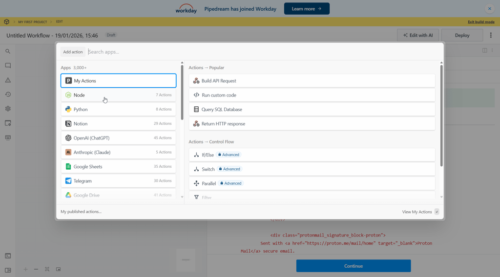Click the keyboard shortcuts icon in sidebar

pyautogui.click(x=8, y=138)
